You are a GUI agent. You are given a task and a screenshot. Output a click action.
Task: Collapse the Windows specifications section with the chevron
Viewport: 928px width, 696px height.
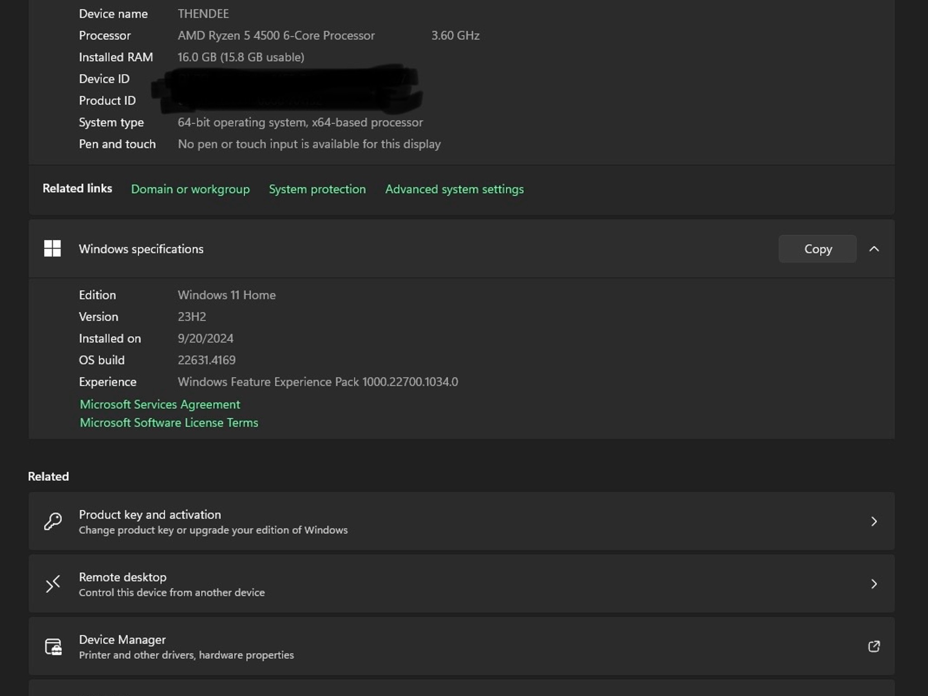874,249
